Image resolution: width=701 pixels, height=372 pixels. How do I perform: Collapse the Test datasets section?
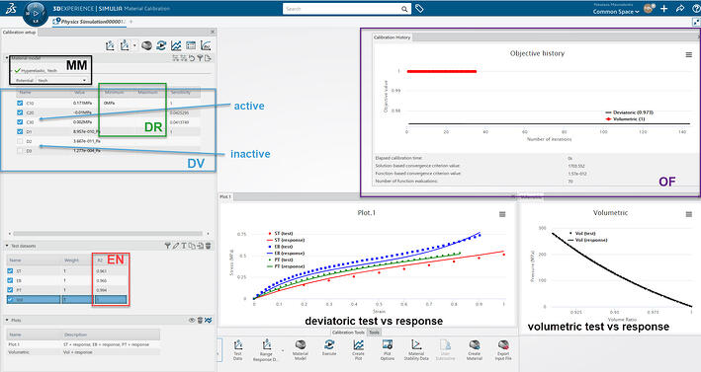(x=7, y=246)
